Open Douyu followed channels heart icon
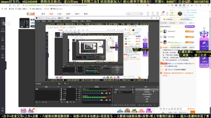 click(153, 13)
